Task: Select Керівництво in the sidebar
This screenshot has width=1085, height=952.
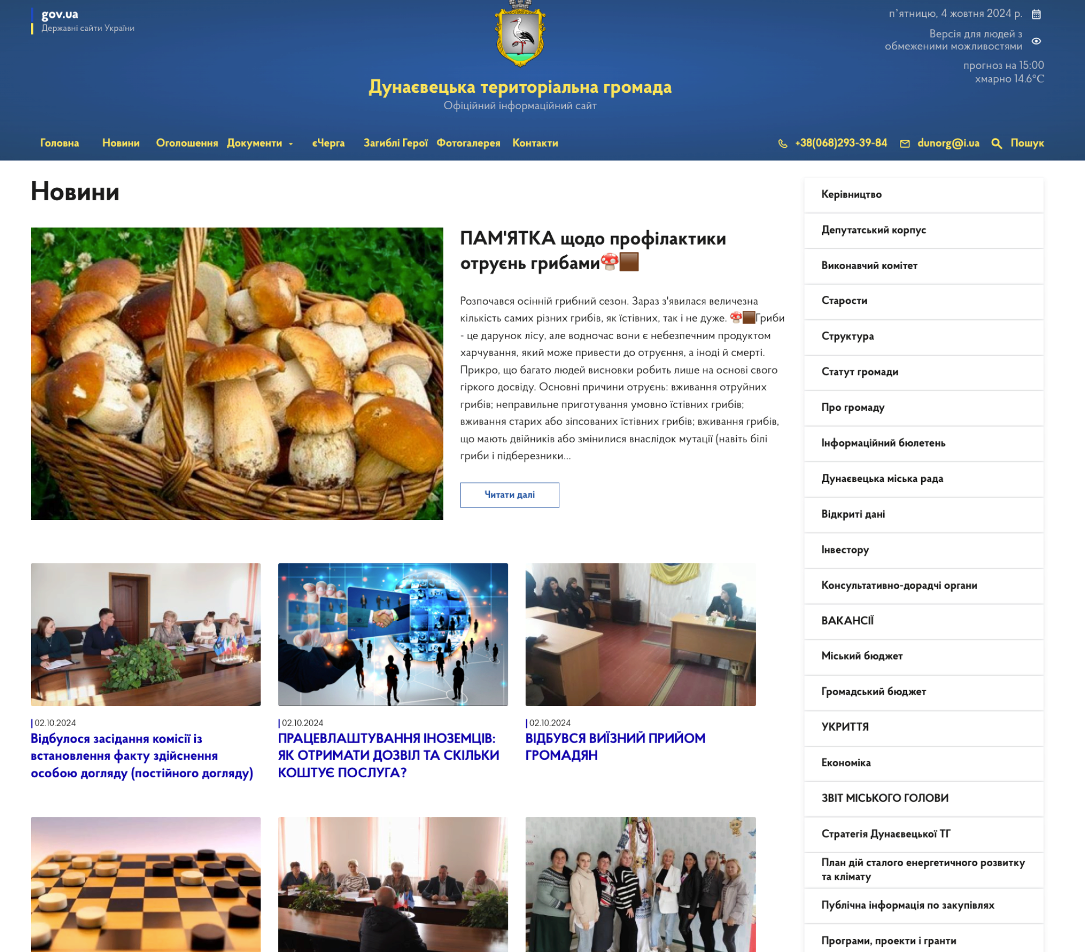Action: coord(851,194)
